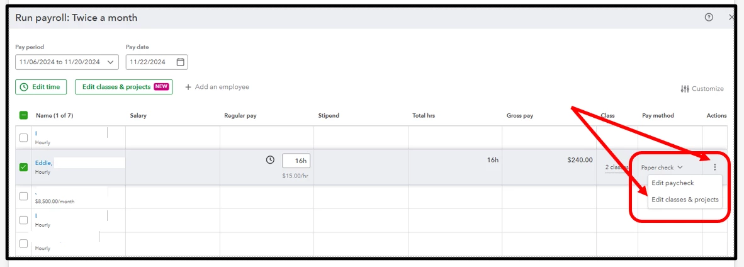
Task: Click the 16h regular pay hours field
Action: pyautogui.click(x=296, y=161)
